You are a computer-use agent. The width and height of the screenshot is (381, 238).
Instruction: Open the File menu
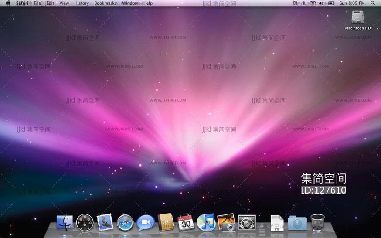37,3
